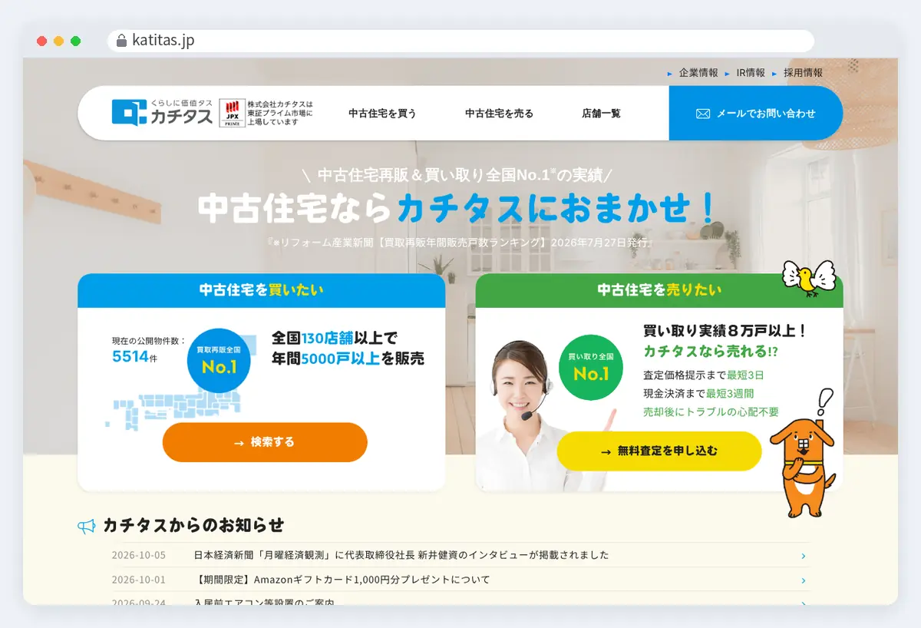Open the 店舗一覧 menu item
Viewport: 921px width, 628px height.
click(601, 114)
